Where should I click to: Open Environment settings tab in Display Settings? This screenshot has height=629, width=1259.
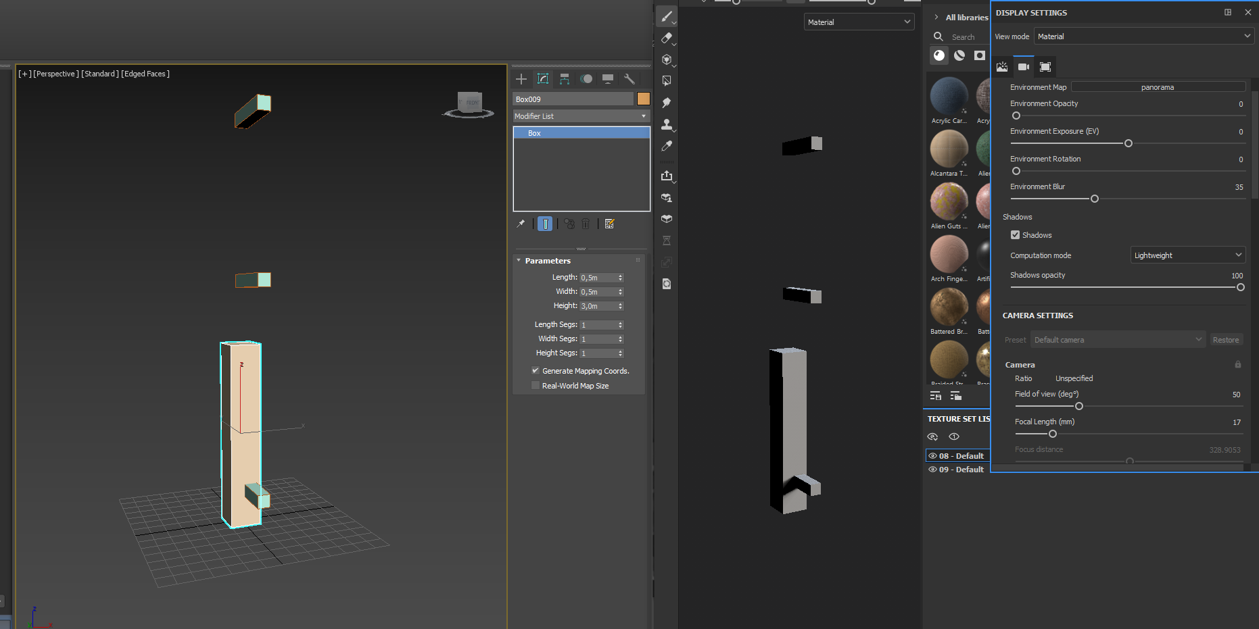[1001, 67]
